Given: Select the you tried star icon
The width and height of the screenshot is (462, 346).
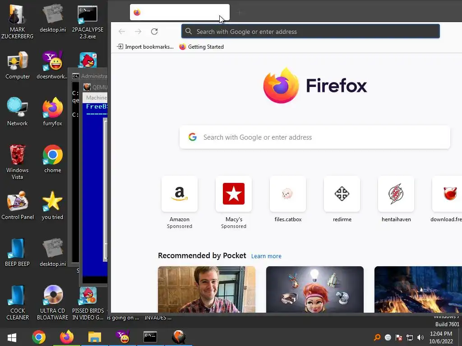Looking at the screenshot, I should 52,205.
